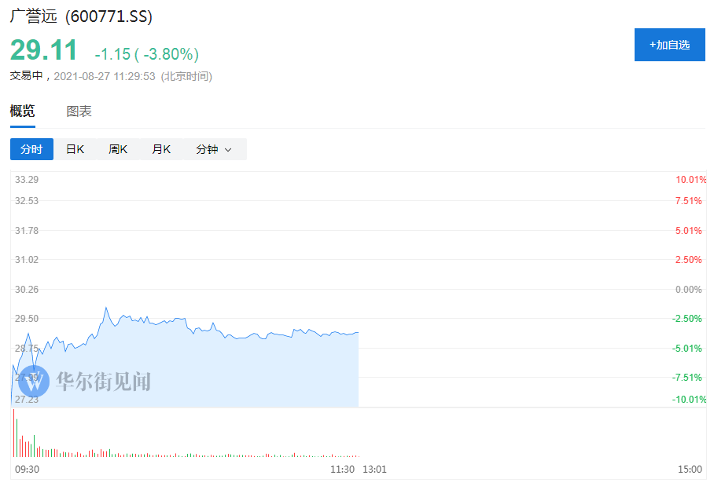Click the stock name 广誉远 title

(x=34, y=16)
